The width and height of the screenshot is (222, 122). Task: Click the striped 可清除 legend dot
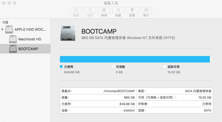point(113,67)
